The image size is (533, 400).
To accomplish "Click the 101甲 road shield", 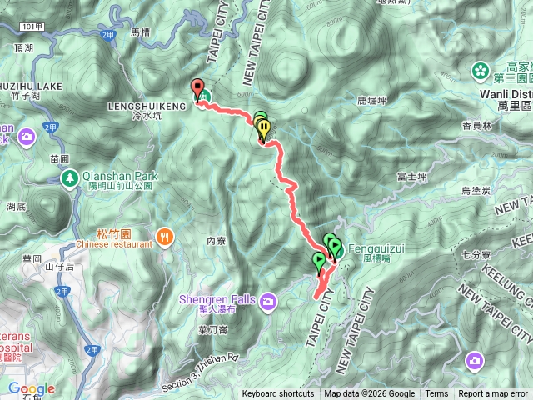I will click(32, 27).
